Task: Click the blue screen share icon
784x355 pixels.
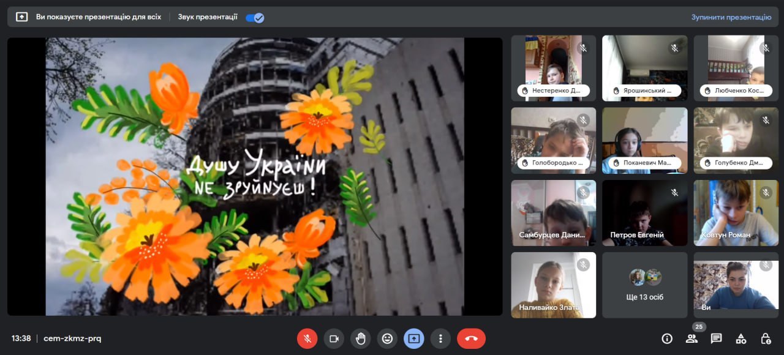Action: [414, 338]
